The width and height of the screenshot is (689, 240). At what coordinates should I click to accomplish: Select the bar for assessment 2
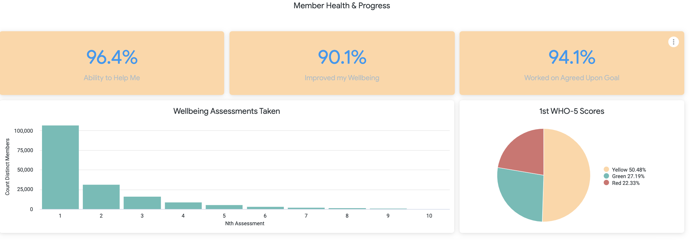(101, 197)
